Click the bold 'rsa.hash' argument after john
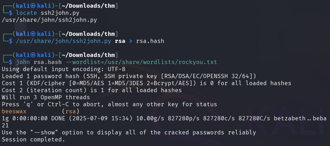 point(48,62)
